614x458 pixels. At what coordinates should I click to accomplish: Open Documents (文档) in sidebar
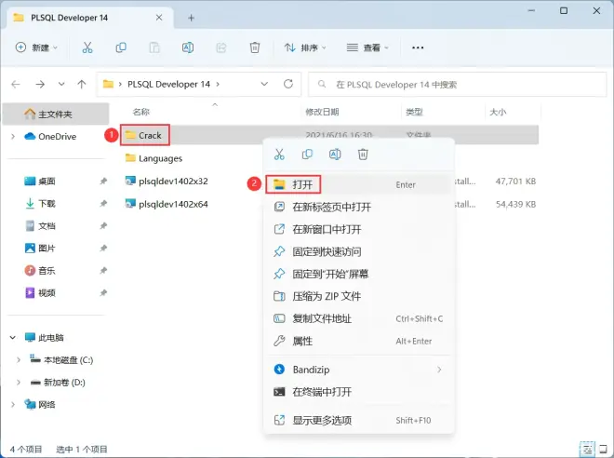[47, 225]
